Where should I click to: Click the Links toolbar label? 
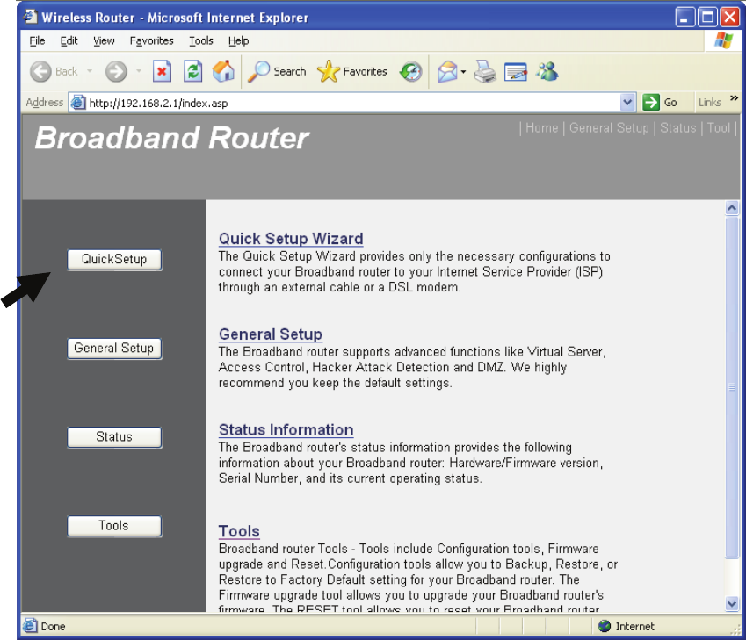(x=709, y=102)
